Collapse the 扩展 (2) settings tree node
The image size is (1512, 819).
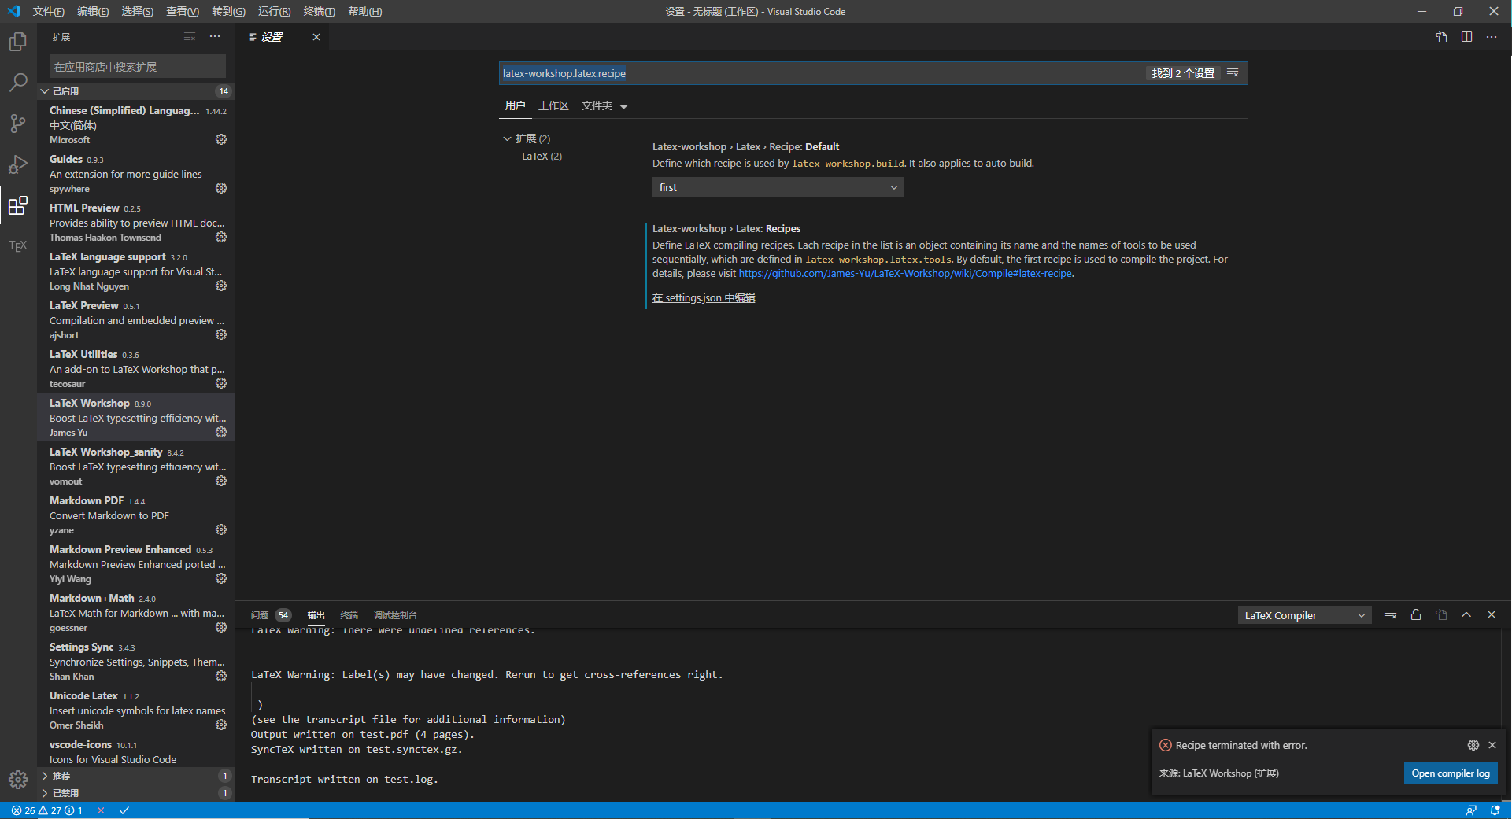click(507, 138)
